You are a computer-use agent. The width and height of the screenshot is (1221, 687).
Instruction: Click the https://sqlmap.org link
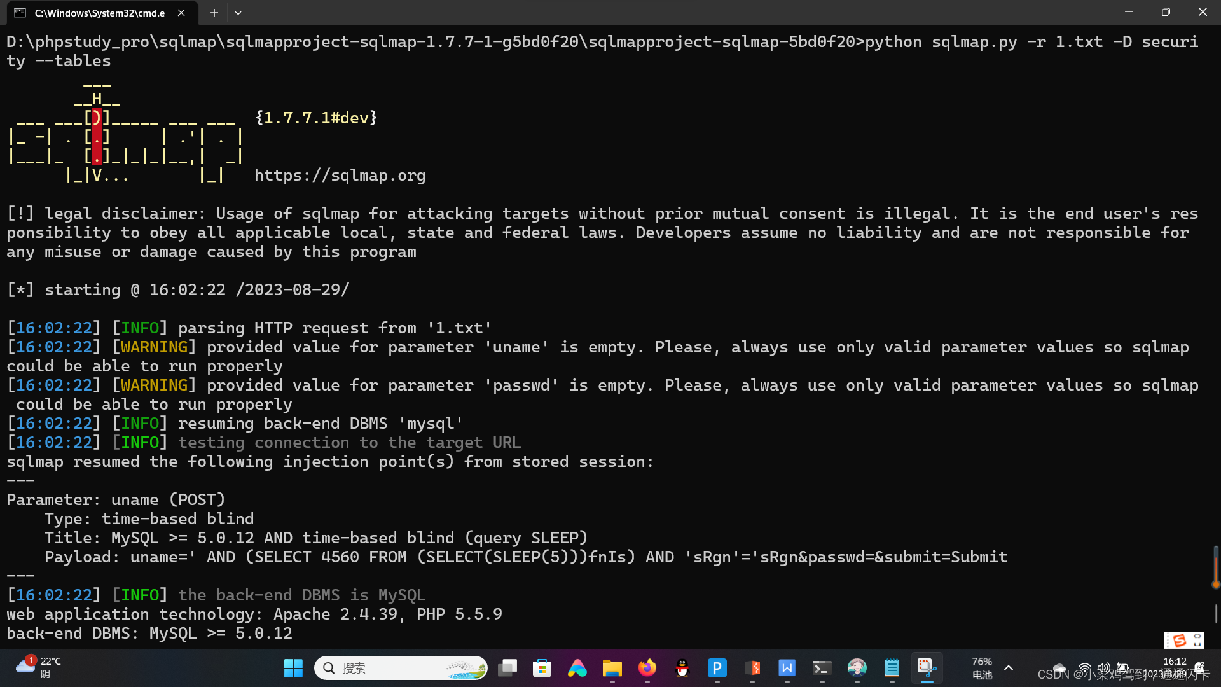tap(340, 176)
